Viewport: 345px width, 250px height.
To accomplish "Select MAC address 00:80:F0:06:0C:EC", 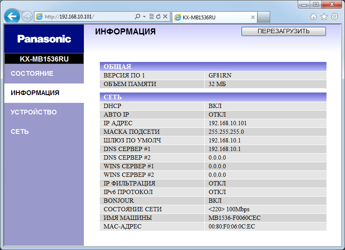I will 232,226.
